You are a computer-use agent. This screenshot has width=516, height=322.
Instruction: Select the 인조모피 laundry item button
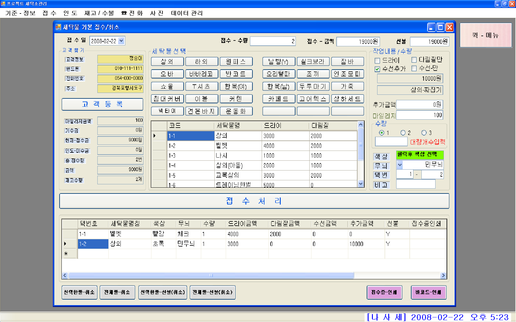(x=348, y=74)
